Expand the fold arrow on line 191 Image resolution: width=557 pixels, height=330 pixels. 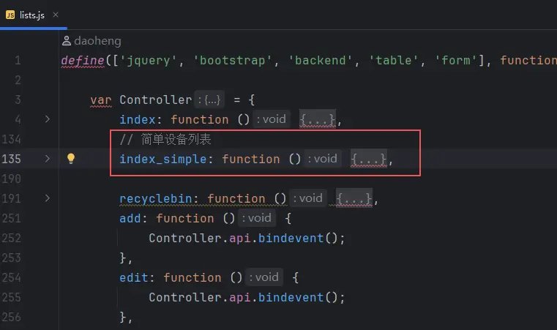pyautogui.click(x=47, y=198)
